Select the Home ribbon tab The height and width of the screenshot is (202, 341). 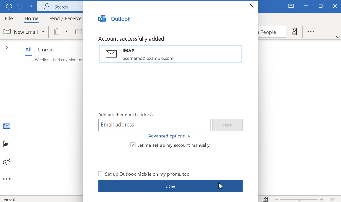pyautogui.click(x=31, y=18)
